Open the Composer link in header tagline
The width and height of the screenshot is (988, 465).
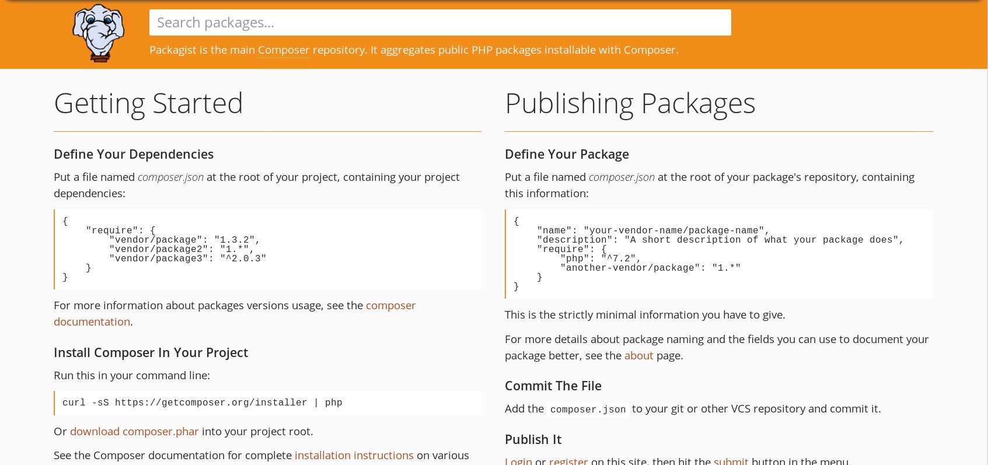[284, 50]
